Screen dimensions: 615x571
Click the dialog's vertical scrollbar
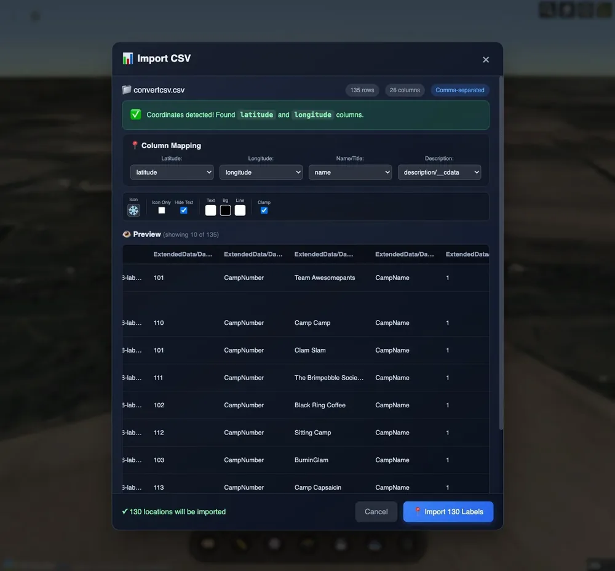(x=501, y=253)
